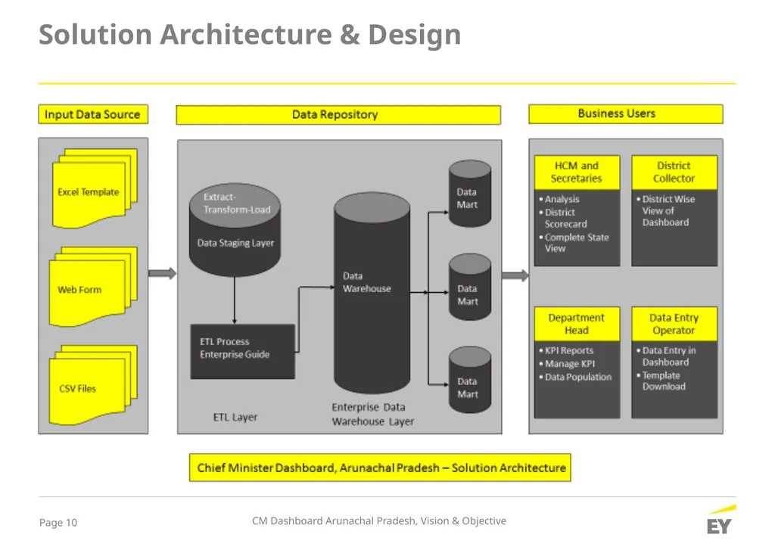Click 'District Wise View of Dashboard' bullet

tap(666, 210)
